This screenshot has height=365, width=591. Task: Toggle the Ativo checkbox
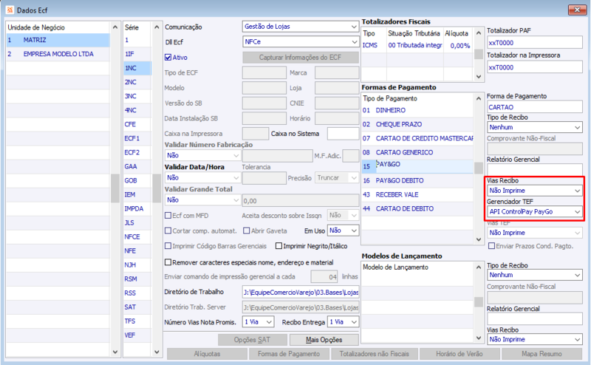click(x=168, y=58)
